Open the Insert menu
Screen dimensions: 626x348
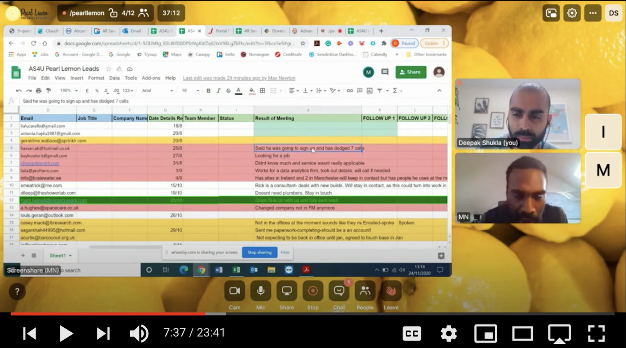pos(77,78)
